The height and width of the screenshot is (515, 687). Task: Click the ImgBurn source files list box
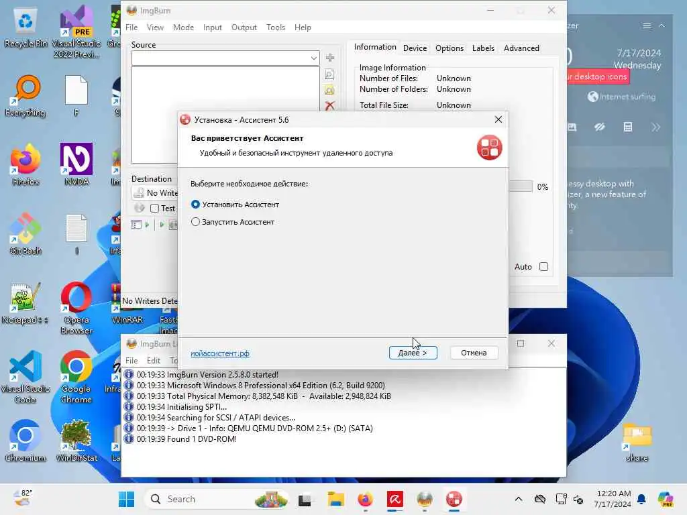point(225,115)
